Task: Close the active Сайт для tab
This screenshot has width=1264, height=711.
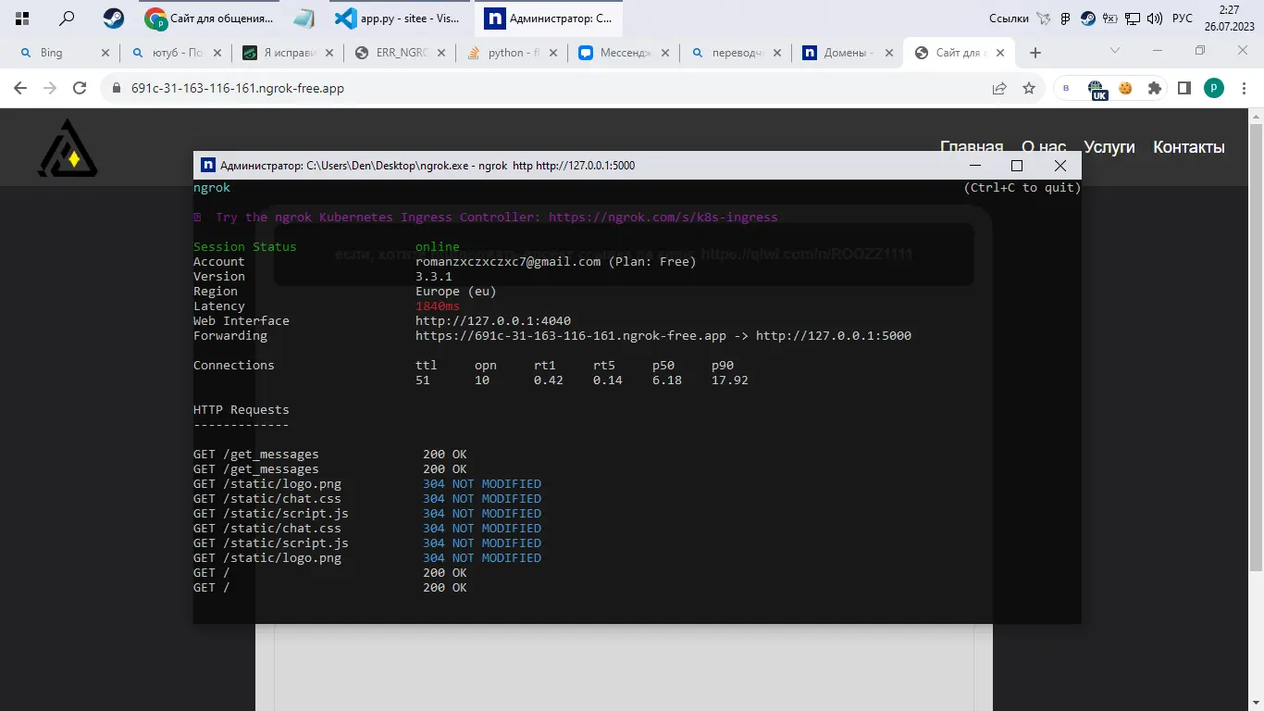Action: point(1001,53)
